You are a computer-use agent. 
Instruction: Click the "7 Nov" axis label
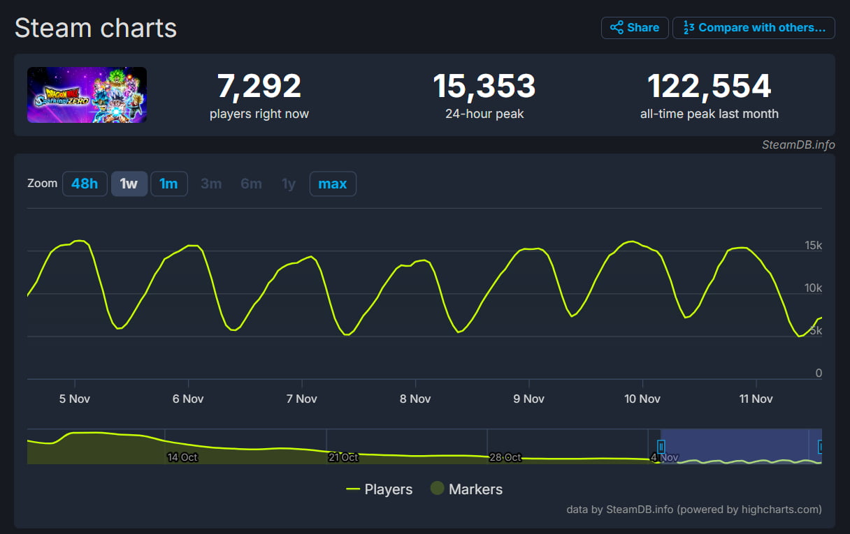302,399
